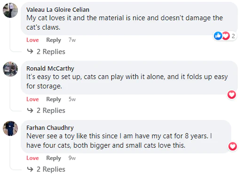Expand 2 Replies under Ronald McCarthy's comment
Screen dimensions: 243x175
click(51, 111)
